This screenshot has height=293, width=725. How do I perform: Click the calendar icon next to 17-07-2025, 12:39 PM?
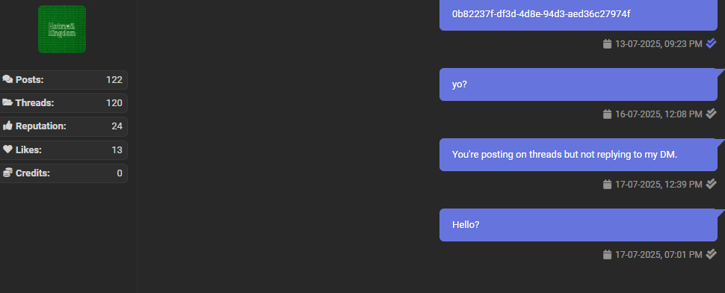tap(607, 185)
